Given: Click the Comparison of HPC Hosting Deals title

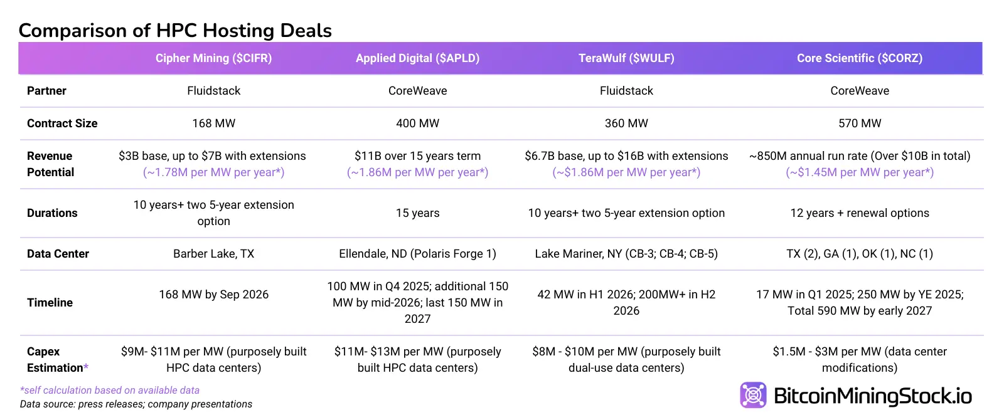Looking at the screenshot, I should click(x=175, y=30).
